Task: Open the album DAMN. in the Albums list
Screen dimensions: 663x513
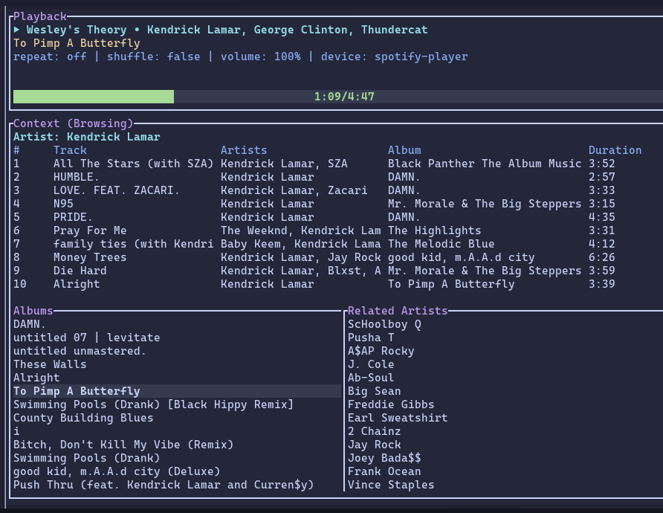Action: [x=29, y=324]
